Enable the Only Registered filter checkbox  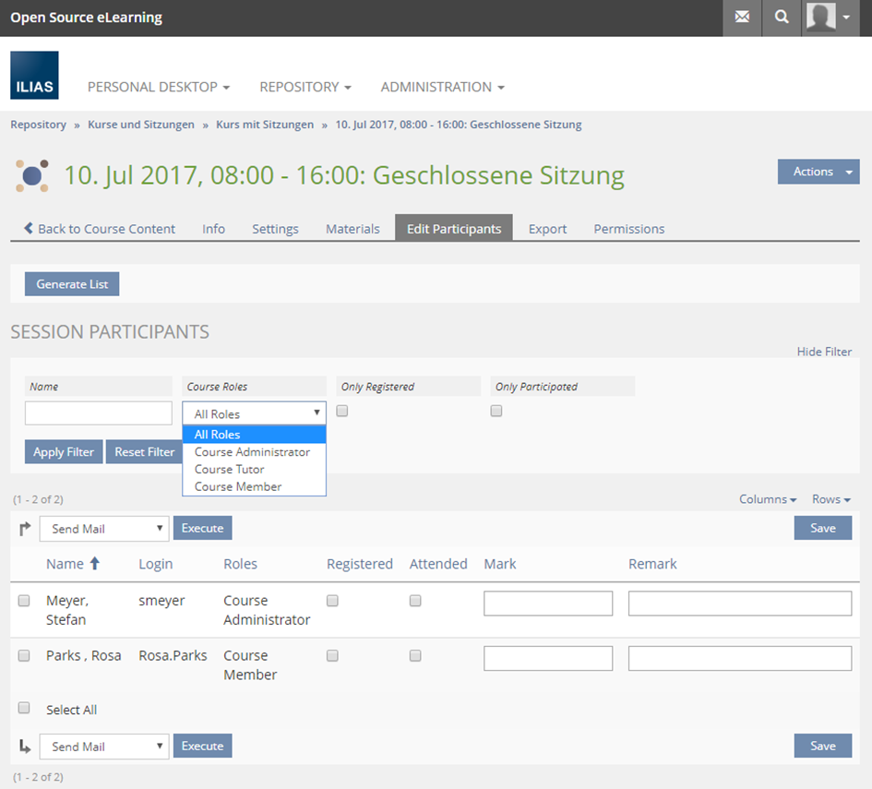point(342,412)
